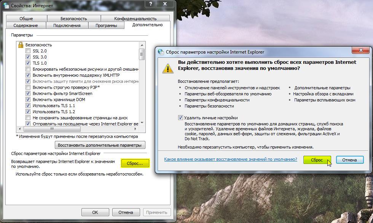Toggle the TLS 1.0 checkbox
Image resolution: width=373 pixels, height=223 pixels.
[28, 63]
